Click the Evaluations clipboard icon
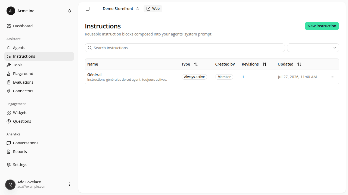 9,82
